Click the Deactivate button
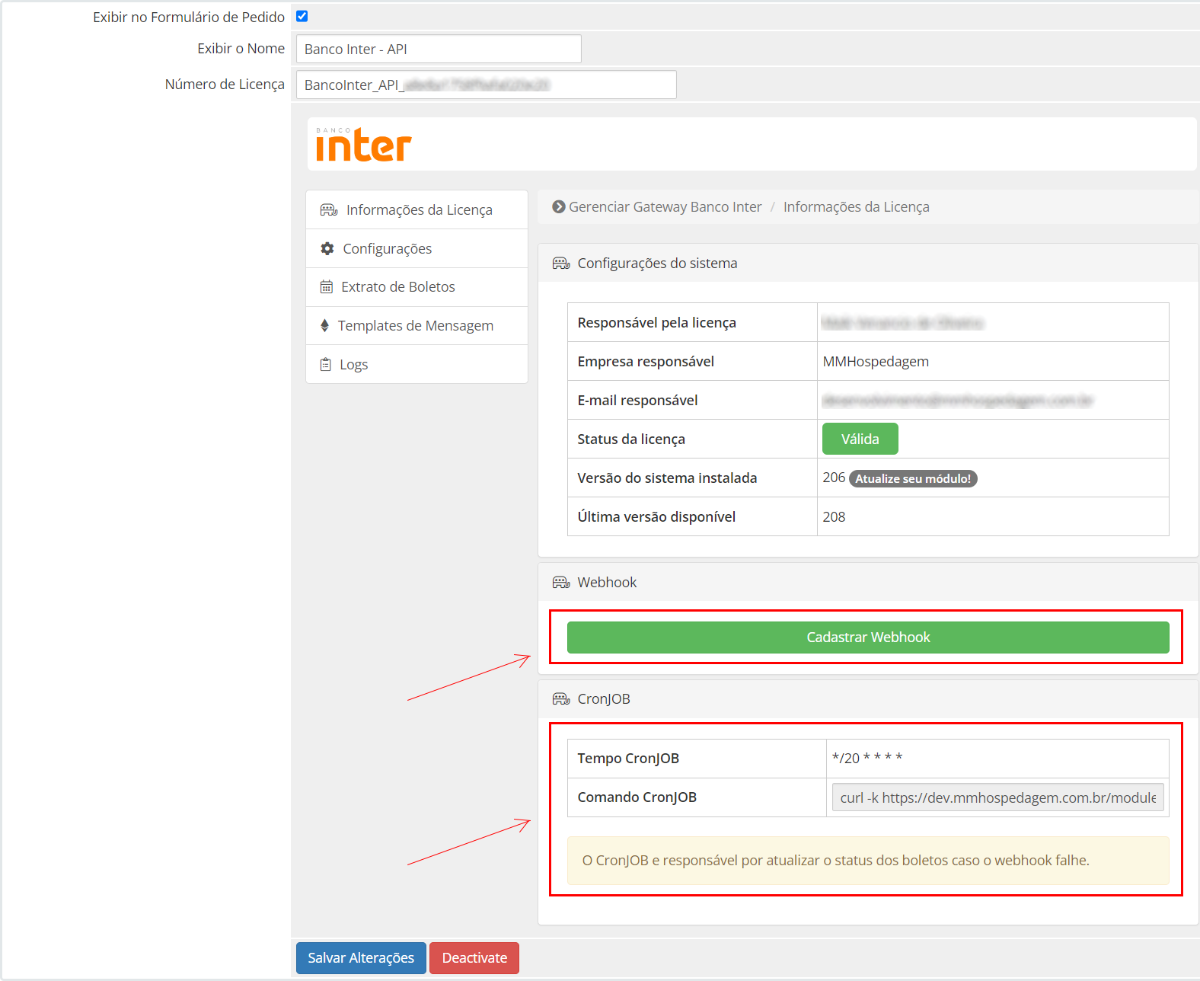This screenshot has height=981, width=1200. coord(474,958)
